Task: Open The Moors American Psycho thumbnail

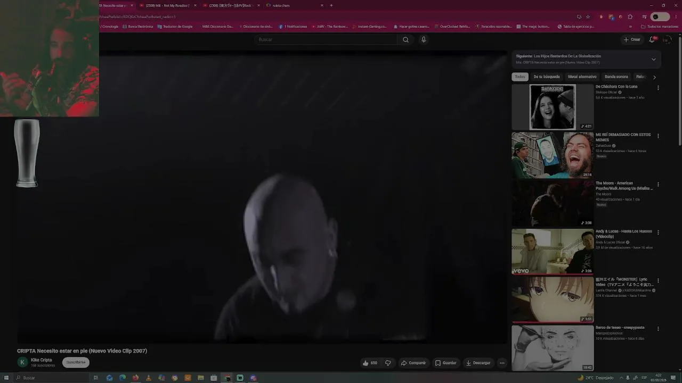Action: [553, 203]
